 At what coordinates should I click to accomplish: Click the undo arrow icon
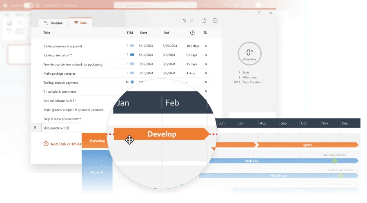click(185, 20)
